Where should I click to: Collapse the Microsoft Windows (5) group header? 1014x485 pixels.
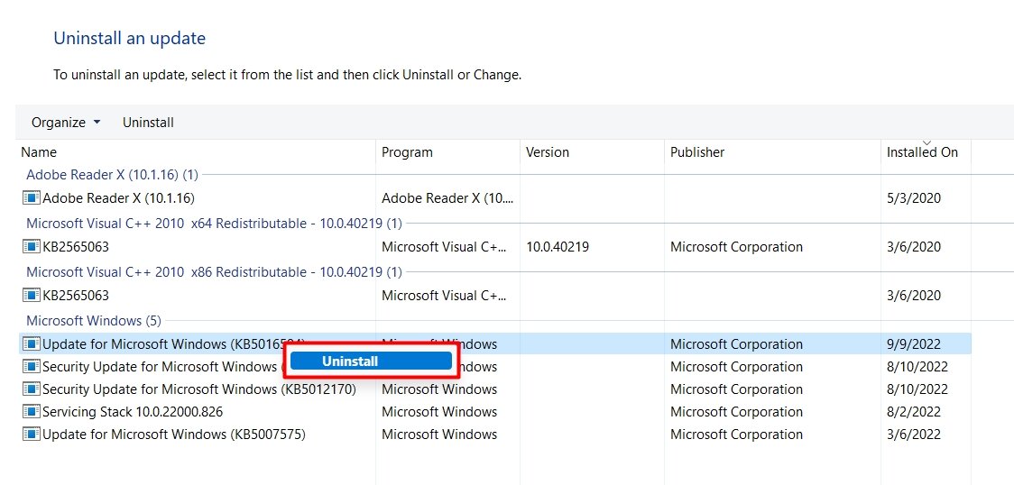(94, 321)
